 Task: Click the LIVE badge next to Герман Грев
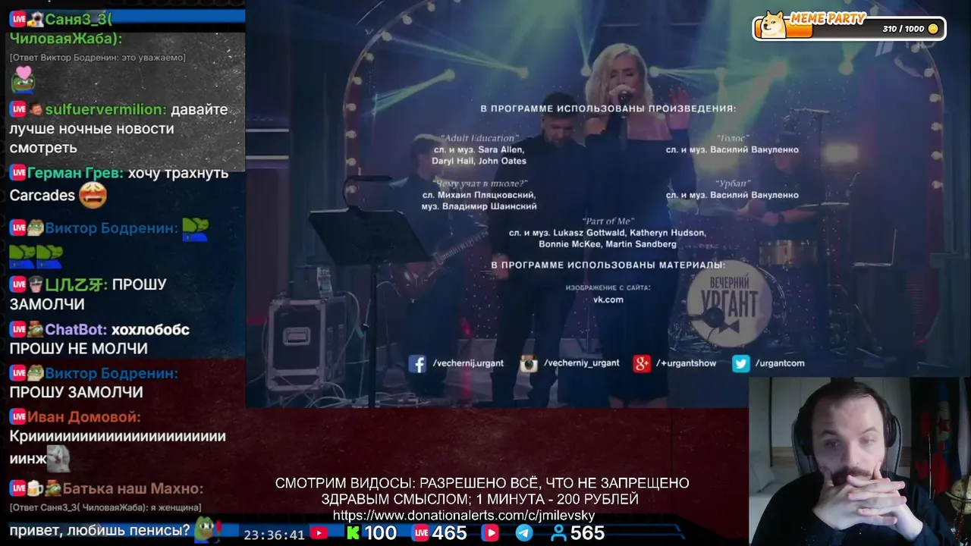17,173
